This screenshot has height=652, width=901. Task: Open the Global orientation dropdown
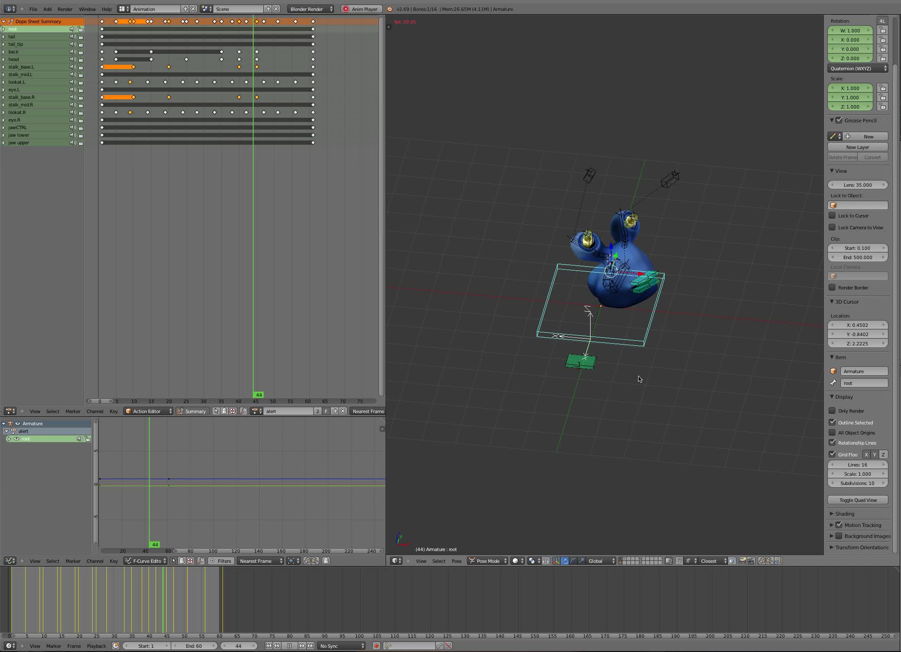[602, 561]
